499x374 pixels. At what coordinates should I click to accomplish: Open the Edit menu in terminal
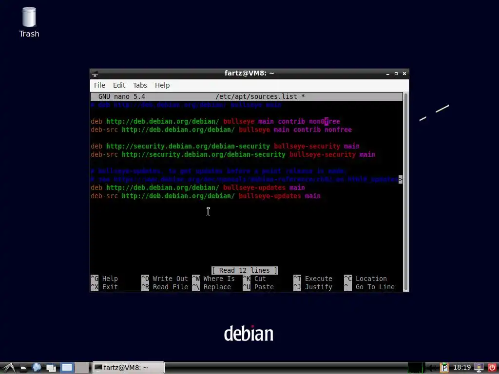(119, 85)
